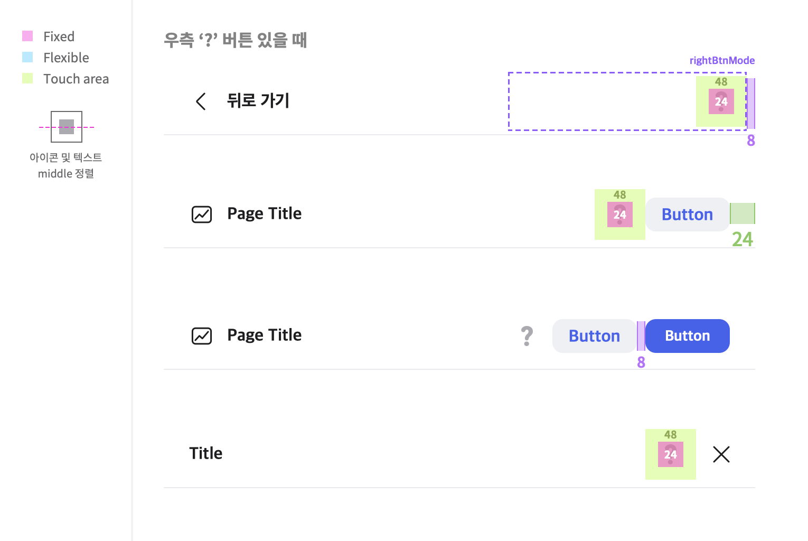808x541 pixels.
Task: Click the gray Button next to the green 24 spacer
Action: [x=688, y=214]
